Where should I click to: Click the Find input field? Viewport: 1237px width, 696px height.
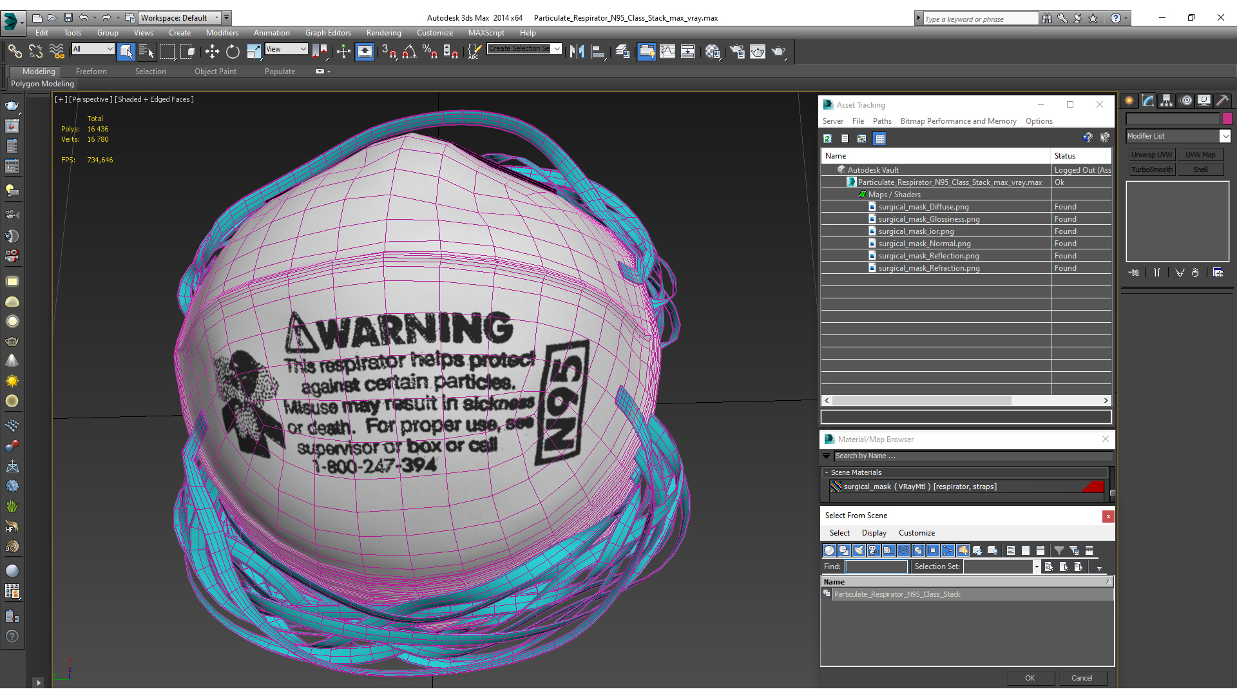tap(876, 567)
